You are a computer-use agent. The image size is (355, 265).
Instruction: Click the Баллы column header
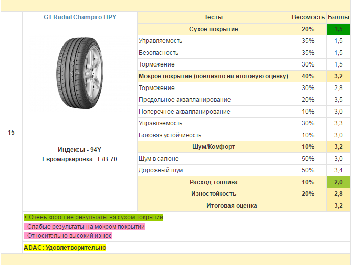(338, 17)
